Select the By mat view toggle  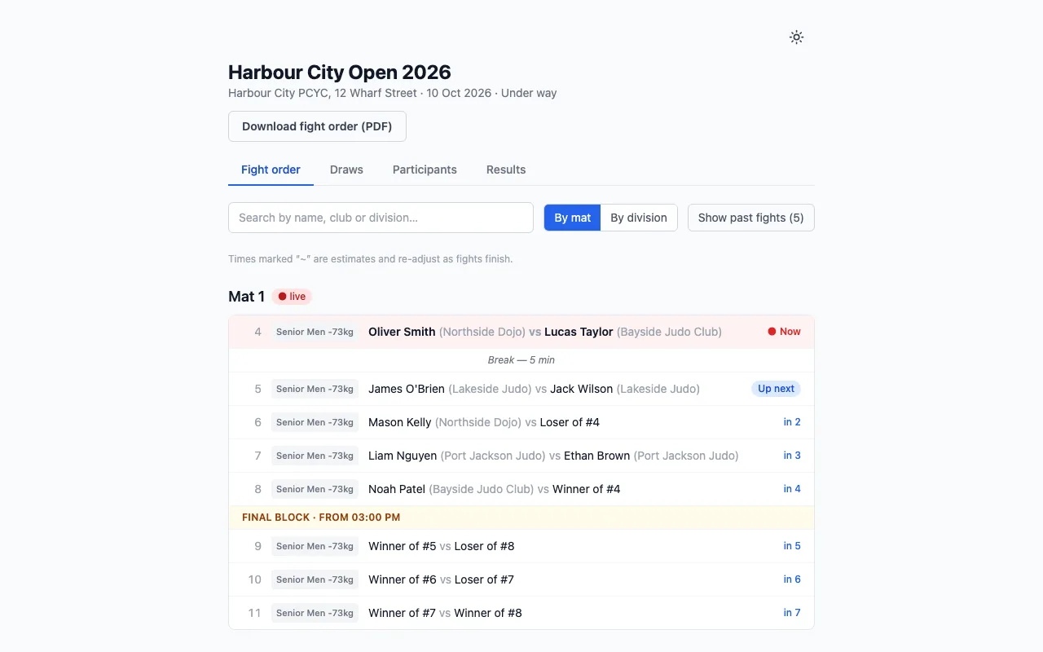click(573, 218)
